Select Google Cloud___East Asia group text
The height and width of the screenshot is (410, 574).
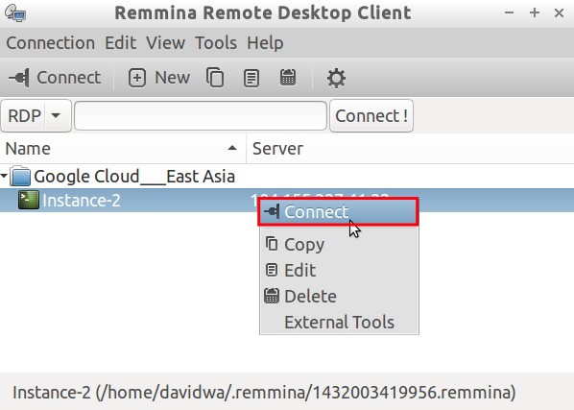134,177
